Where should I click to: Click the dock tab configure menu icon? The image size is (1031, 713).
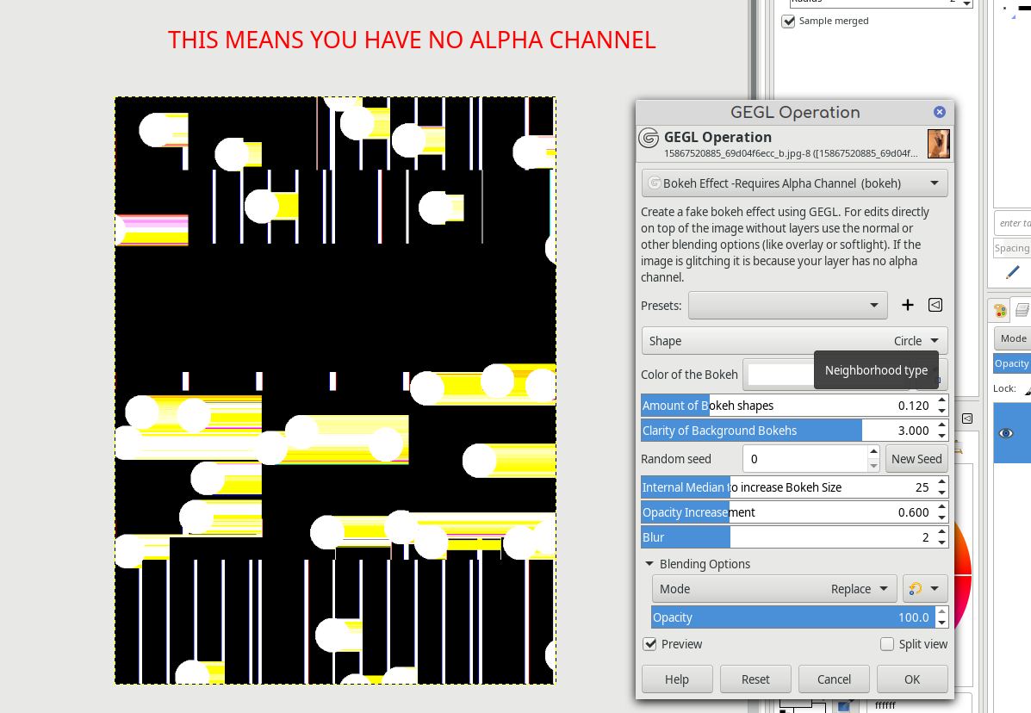tap(967, 418)
